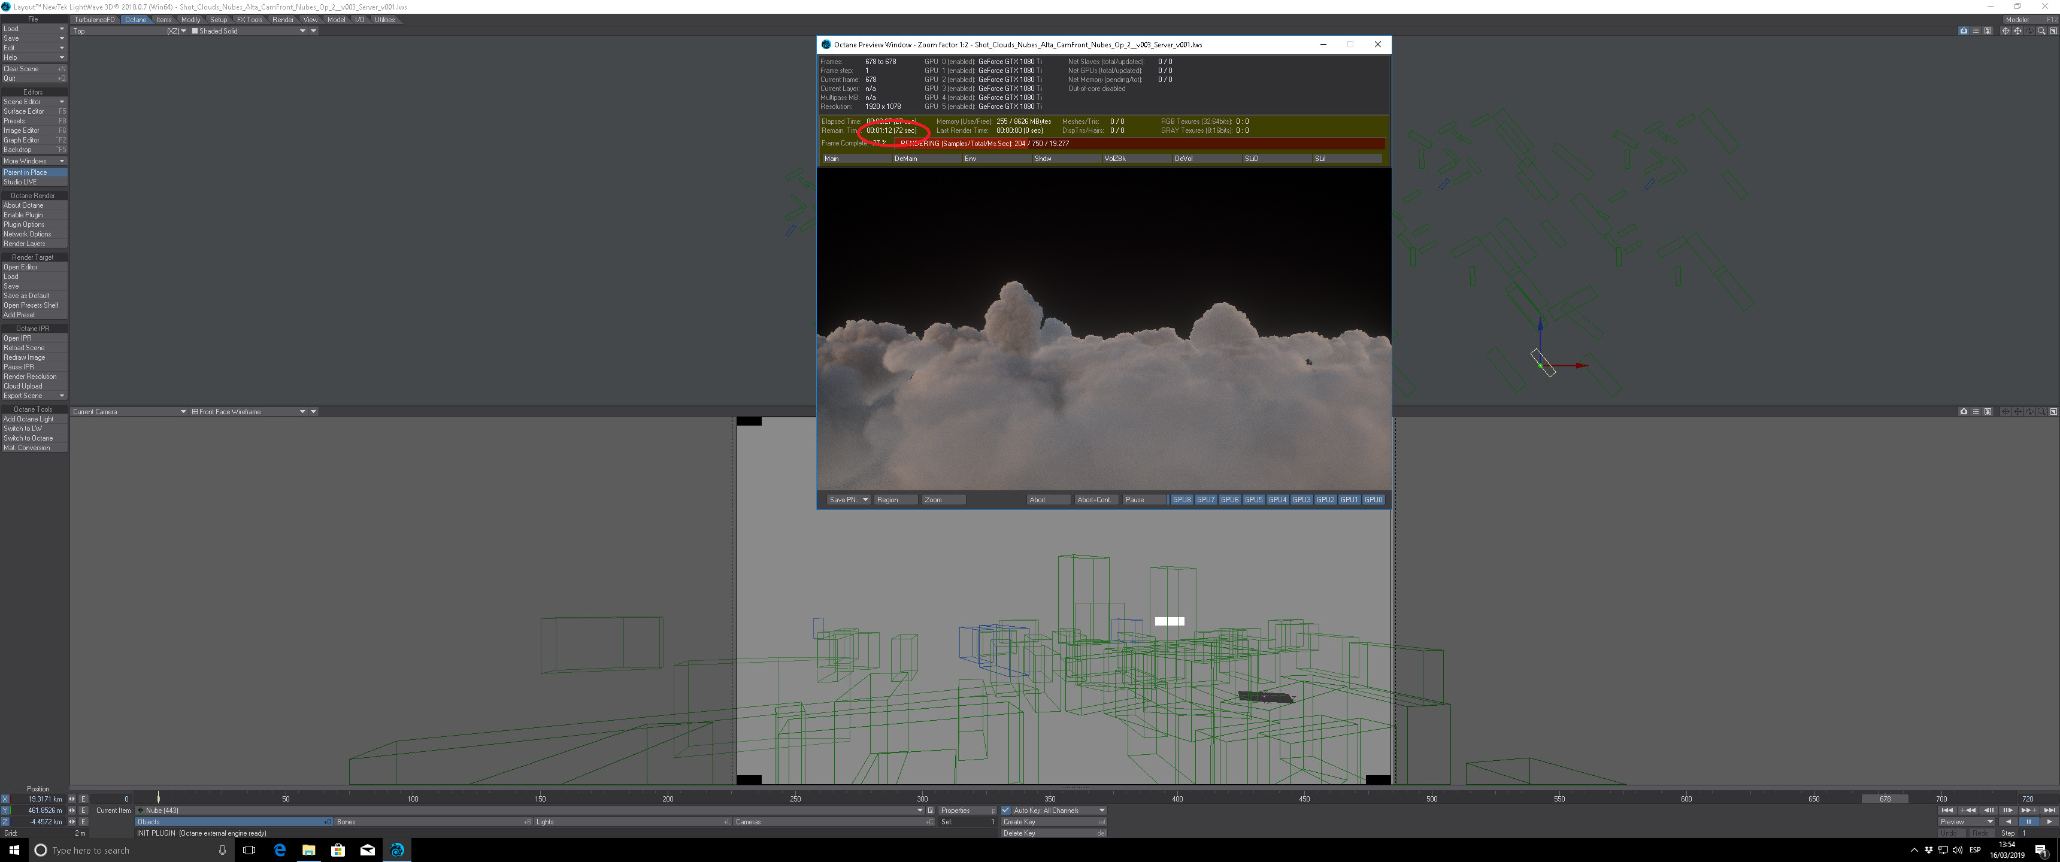The image size is (2060, 862).
Task: Click Open IPR in Octane IPR section
Action: click(x=17, y=338)
